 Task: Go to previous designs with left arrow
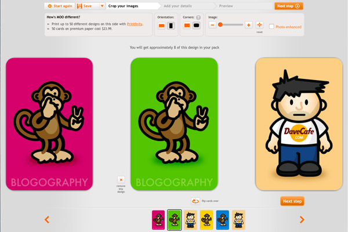pyautogui.click(x=47, y=220)
